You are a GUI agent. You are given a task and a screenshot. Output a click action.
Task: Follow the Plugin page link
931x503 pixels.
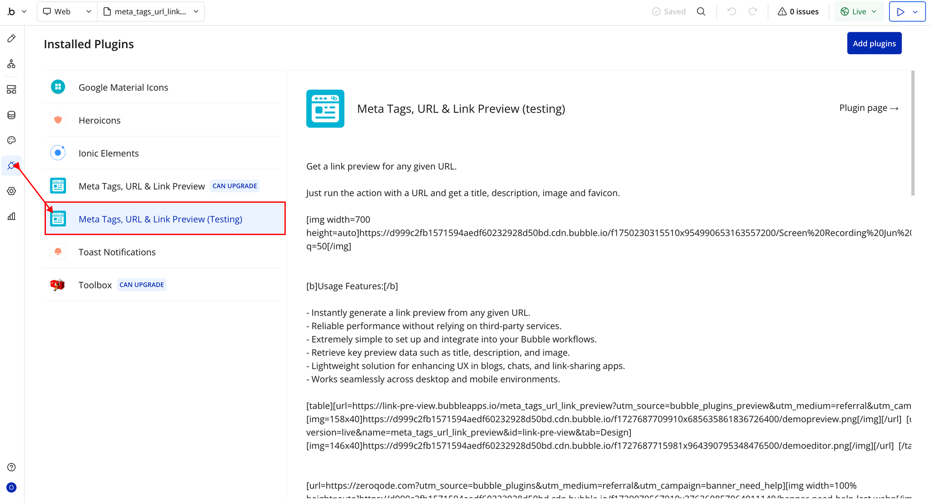[x=869, y=108]
